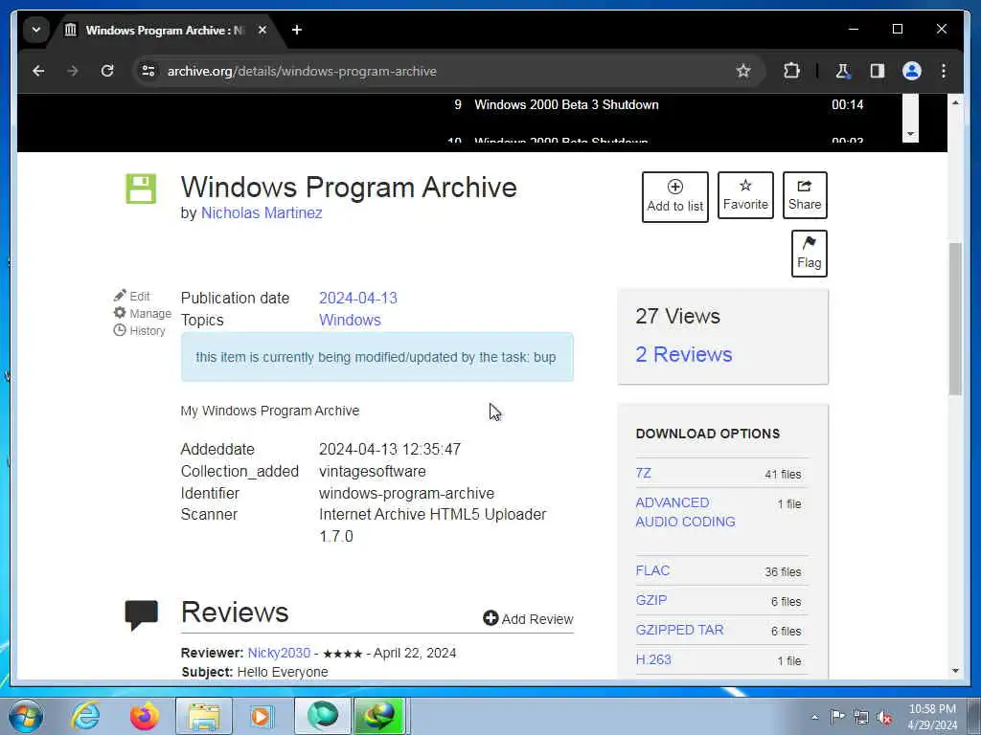This screenshot has height=735, width=981.
Task: Bookmark this page with the star icon
Action: [743, 71]
